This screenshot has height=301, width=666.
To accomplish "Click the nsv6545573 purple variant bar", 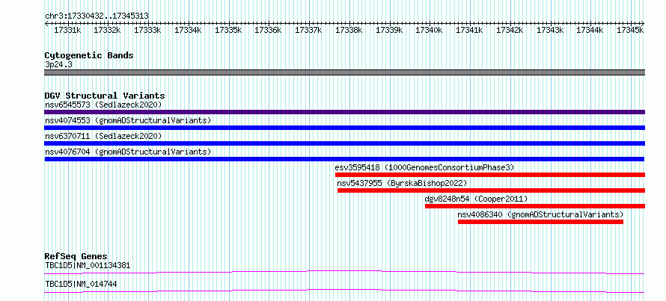I will pyautogui.click(x=344, y=112).
